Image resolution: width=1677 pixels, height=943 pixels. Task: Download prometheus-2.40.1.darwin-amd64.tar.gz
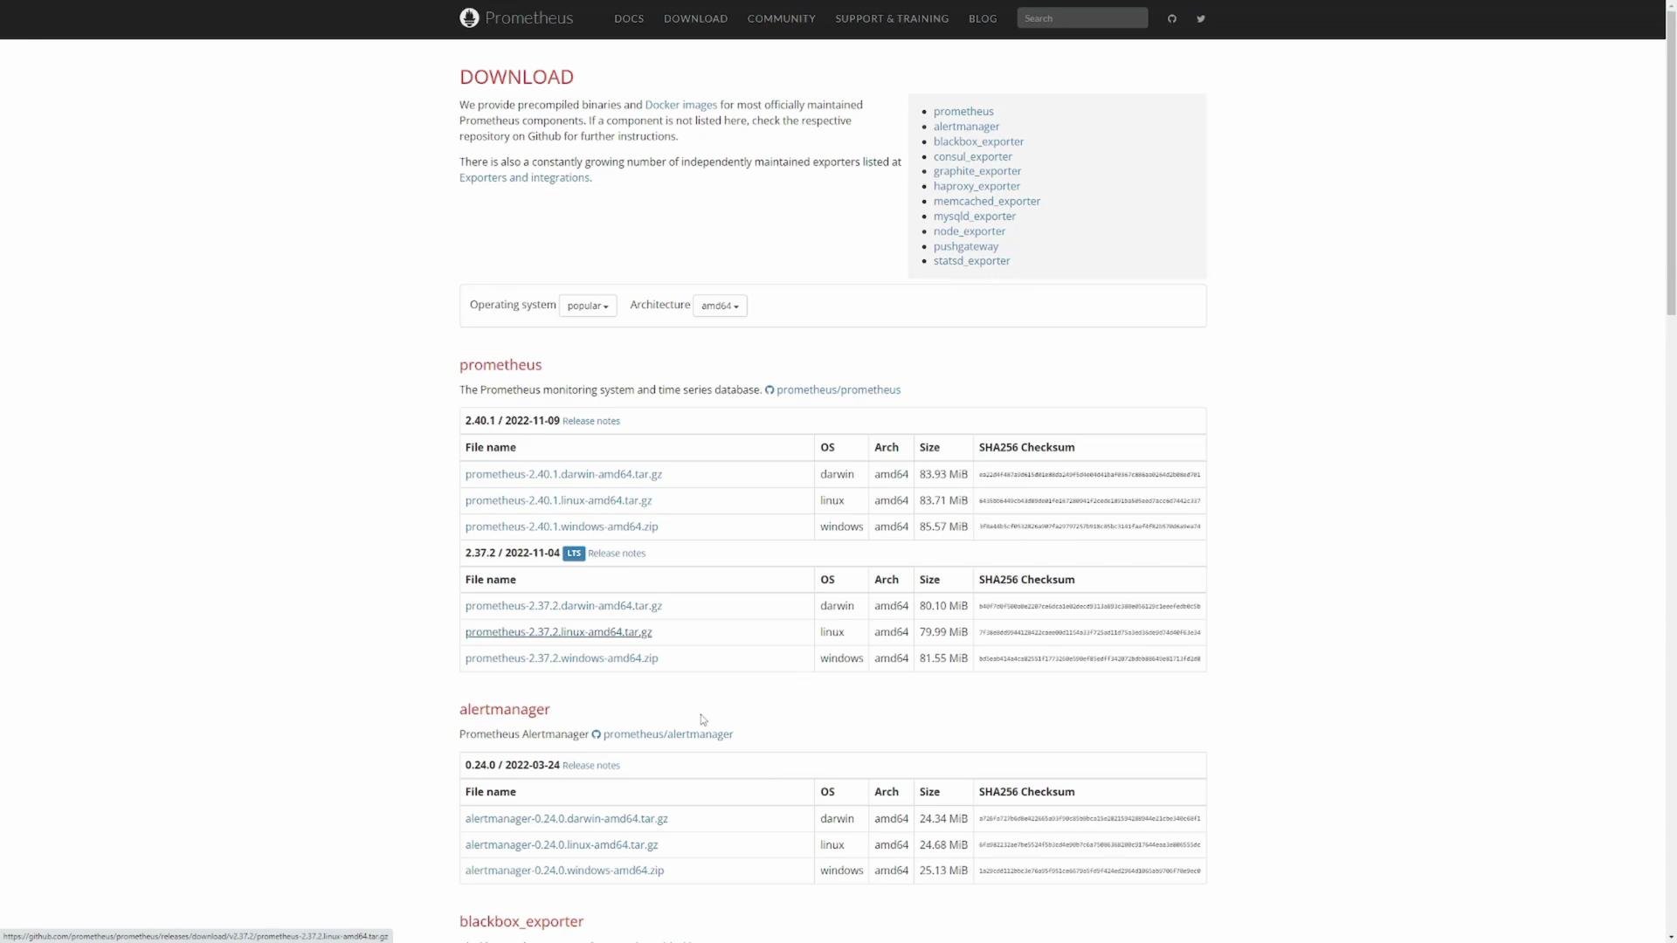tap(563, 474)
